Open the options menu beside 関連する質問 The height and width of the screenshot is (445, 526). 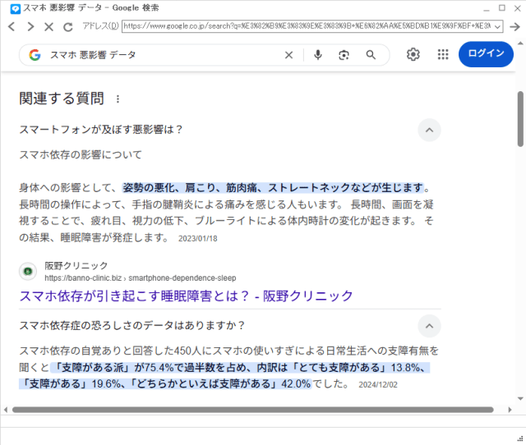pyautogui.click(x=118, y=99)
